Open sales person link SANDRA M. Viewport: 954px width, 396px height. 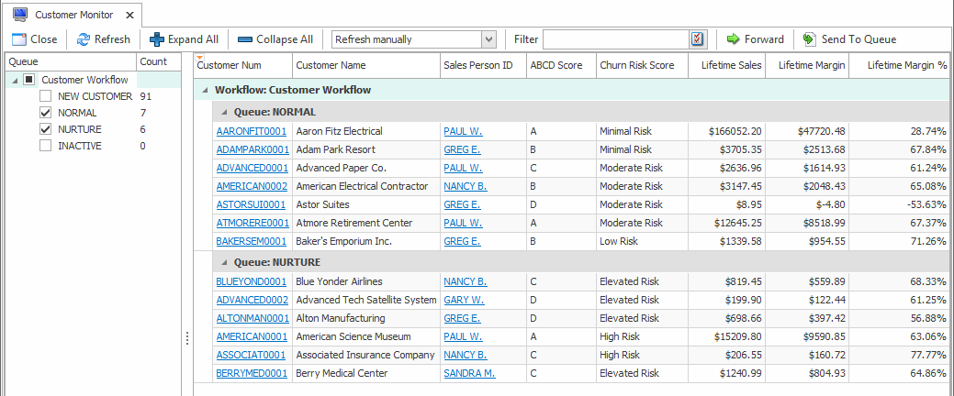(x=468, y=373)
